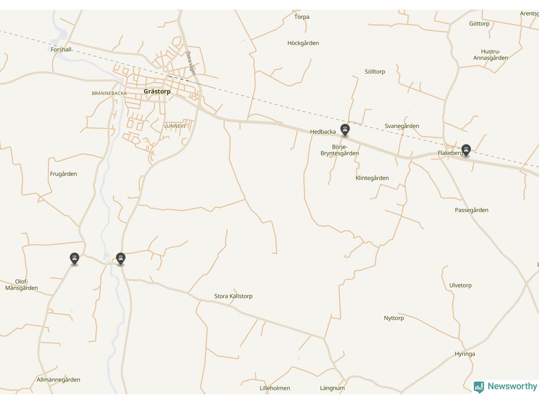This screenshot has width=539, height=404.
Task: Click the Börje-Bryntesgården label
Action: (340, 150)
